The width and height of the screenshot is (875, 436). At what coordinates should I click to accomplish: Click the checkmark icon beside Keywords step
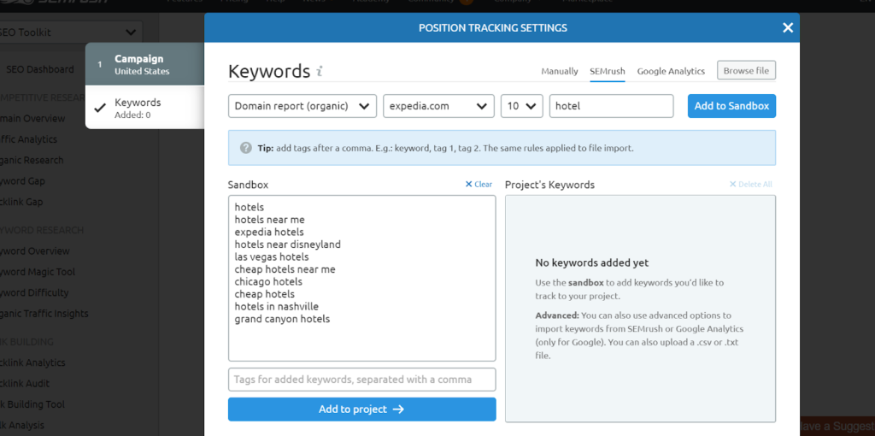click(101, 108)
